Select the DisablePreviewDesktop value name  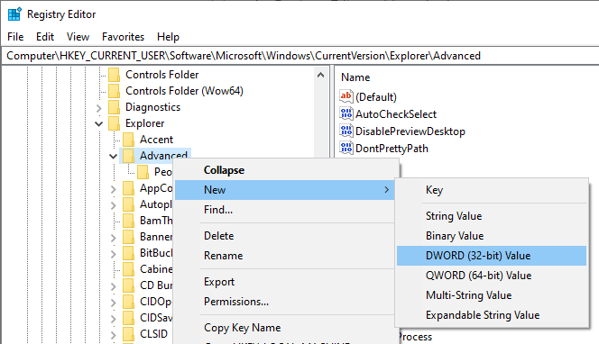(x=410, y=131)
